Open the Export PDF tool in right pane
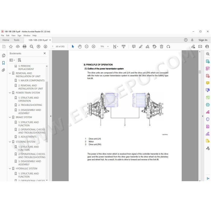The height and width of the screenshot is (211, 211). [x=208, y=61]
